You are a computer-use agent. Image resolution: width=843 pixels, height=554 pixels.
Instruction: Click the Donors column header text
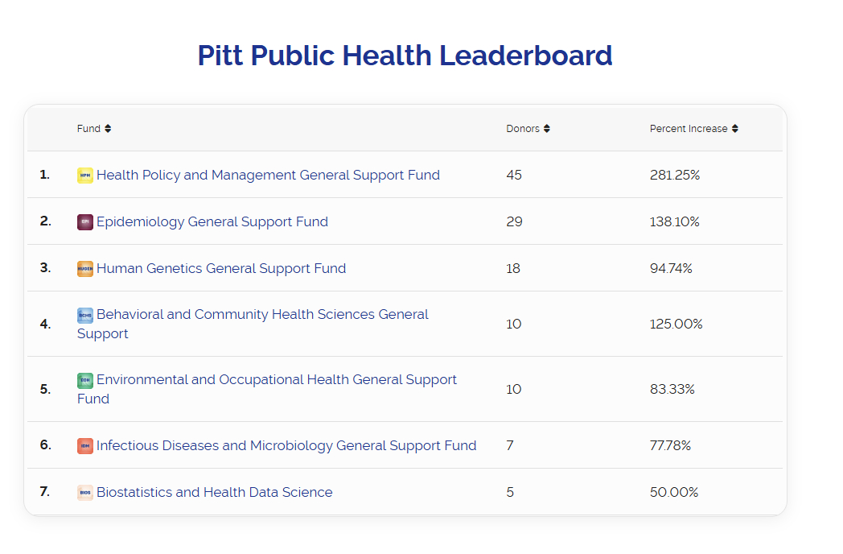[x=523, y=129]
